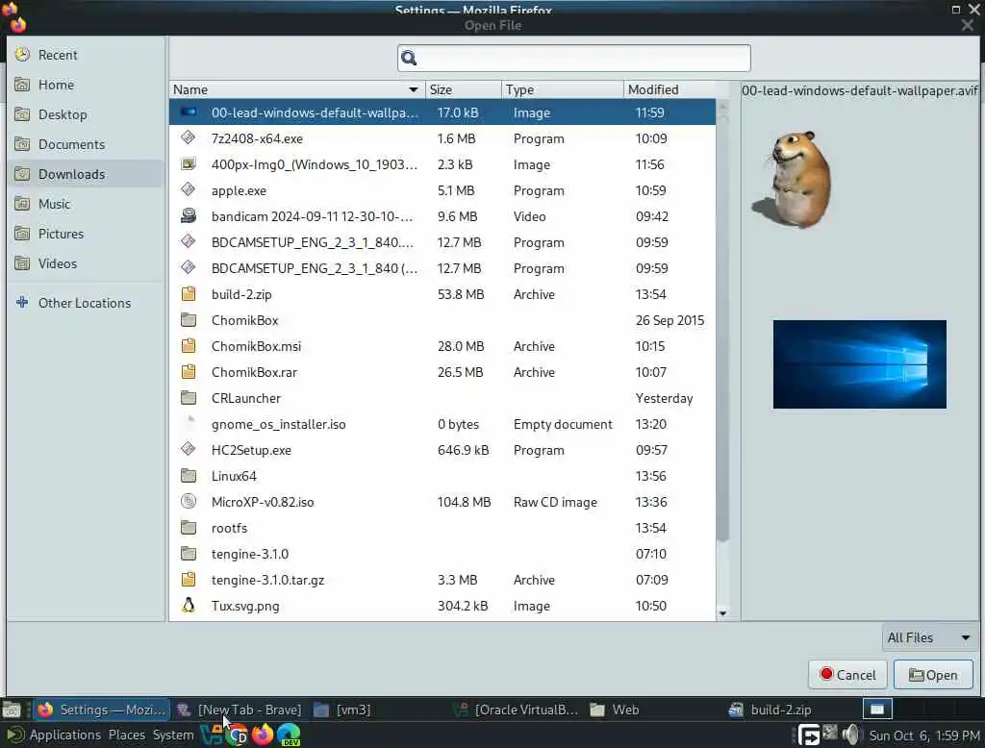Launch Edge Dev from the panel launcher
The image size is (985, 748).
(x=289, y=735)
